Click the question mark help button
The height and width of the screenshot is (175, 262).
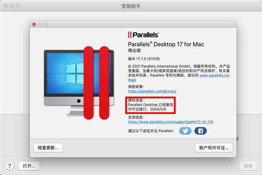(10, 166)
